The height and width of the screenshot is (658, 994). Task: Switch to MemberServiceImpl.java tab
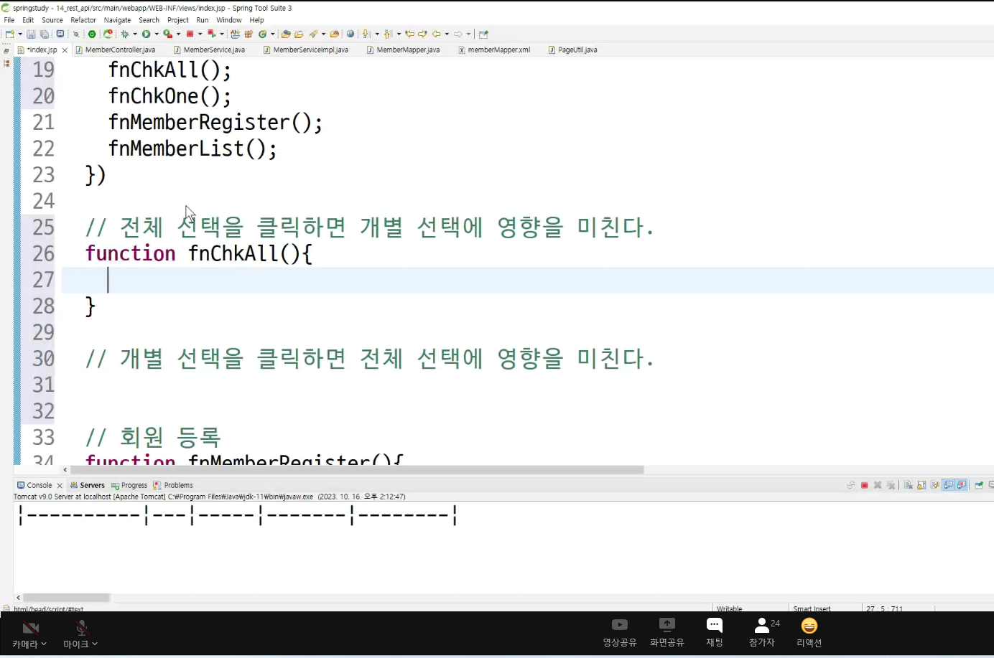click(x=305, y=50)
